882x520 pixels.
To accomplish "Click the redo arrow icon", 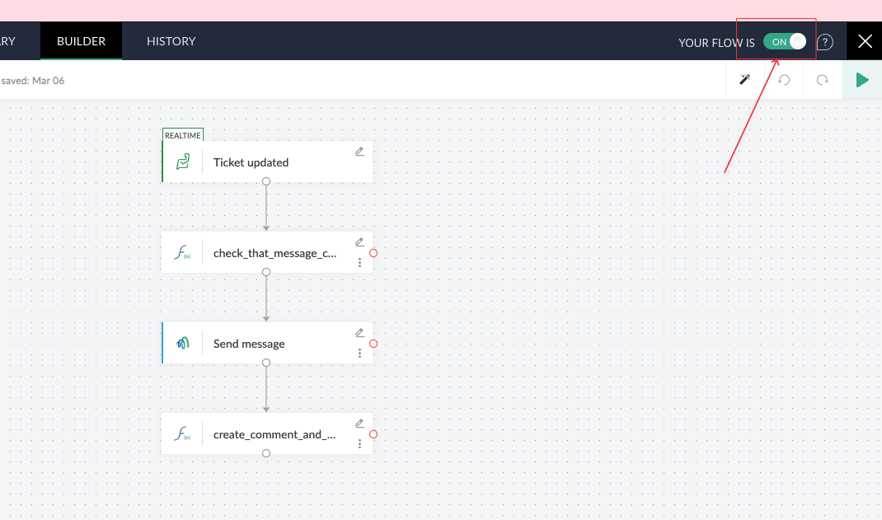I will pos(823,81).
